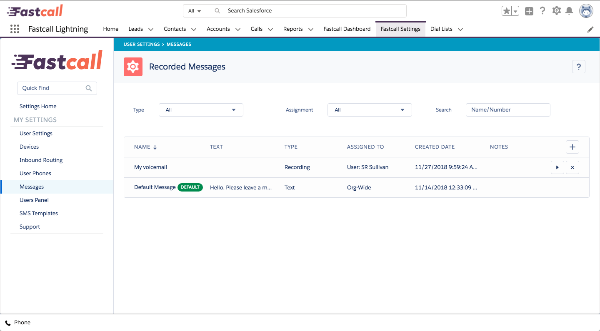Click the Name/Number search field

508,110
